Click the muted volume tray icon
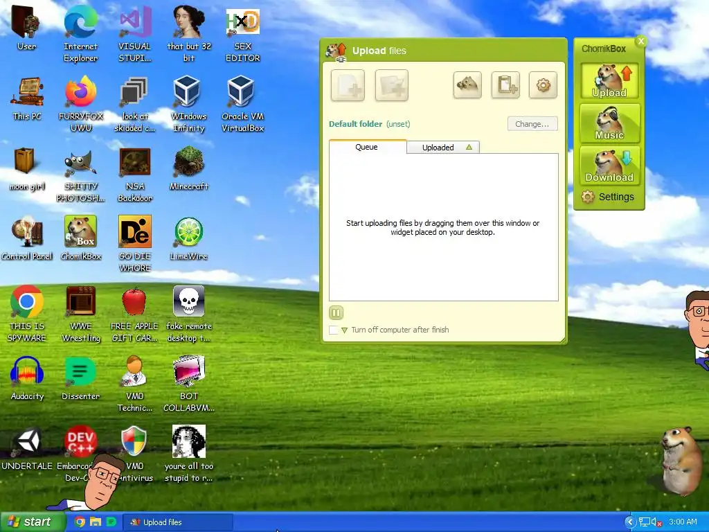The width and height of the screenshot is (709, 532). click(x=657, y=522)
